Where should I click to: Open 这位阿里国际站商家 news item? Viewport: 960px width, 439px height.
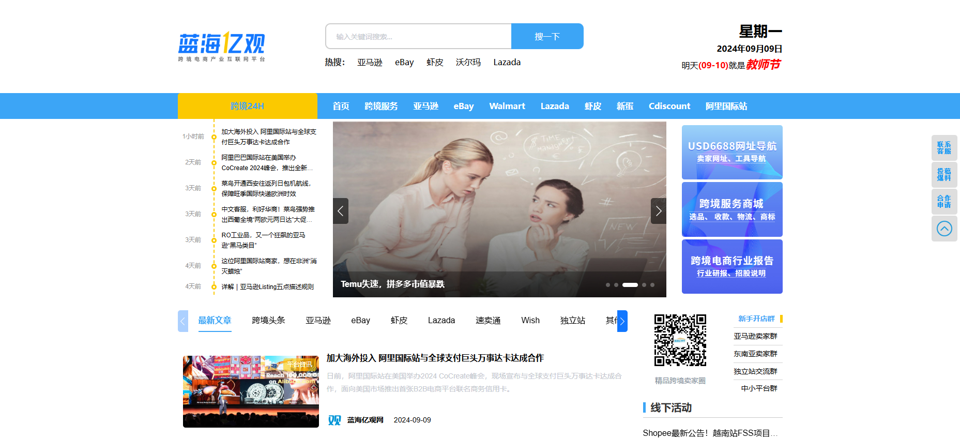269,266
